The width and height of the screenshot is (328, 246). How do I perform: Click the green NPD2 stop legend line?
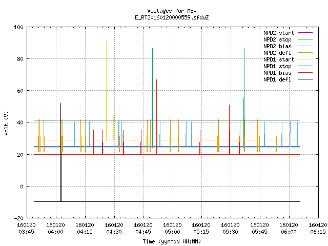pos(305,39)
